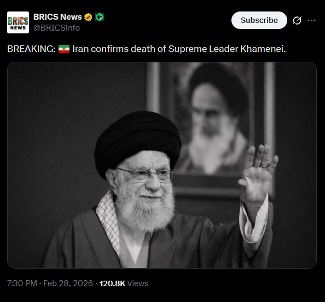Open the BRICS News display name link
The image size is (325, 302).
tap(57, 17)
